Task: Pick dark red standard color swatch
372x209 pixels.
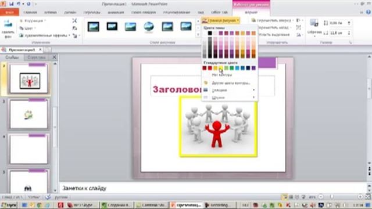Action: tap(205, 69)
